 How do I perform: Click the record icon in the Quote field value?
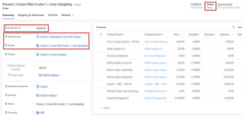pyautogui.click(x=38, y=46)
